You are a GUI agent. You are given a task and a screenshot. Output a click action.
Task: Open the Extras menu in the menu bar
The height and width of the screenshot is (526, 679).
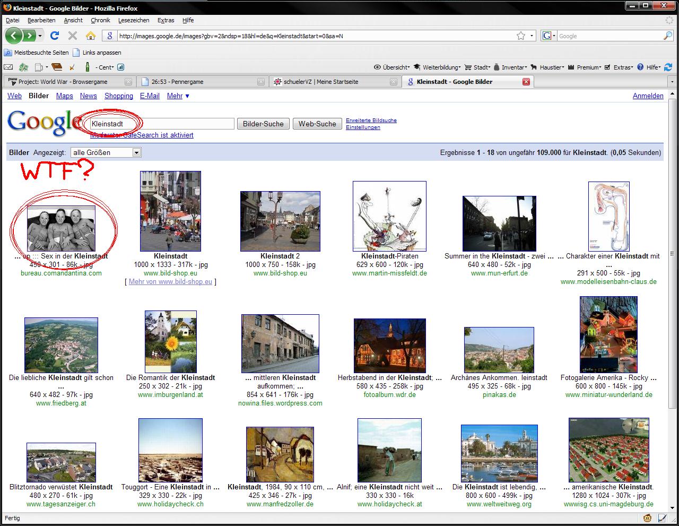point(166,20)
